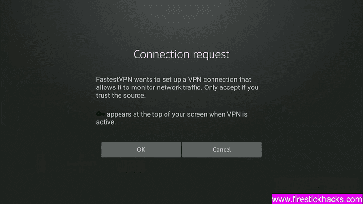Click the VPN key icon
363x204 pixels.
[101, 114]
